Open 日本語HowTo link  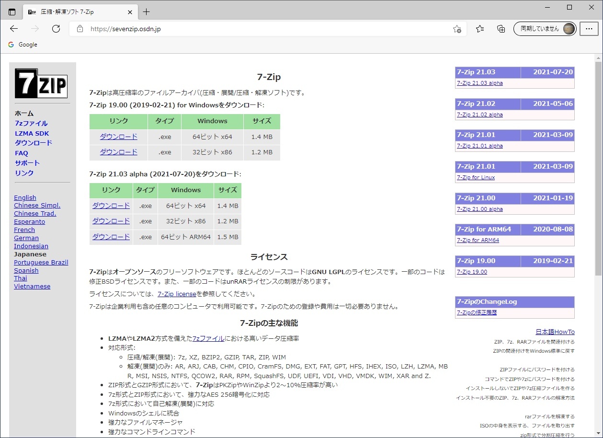pyautogui.click(x=555, y=332)
